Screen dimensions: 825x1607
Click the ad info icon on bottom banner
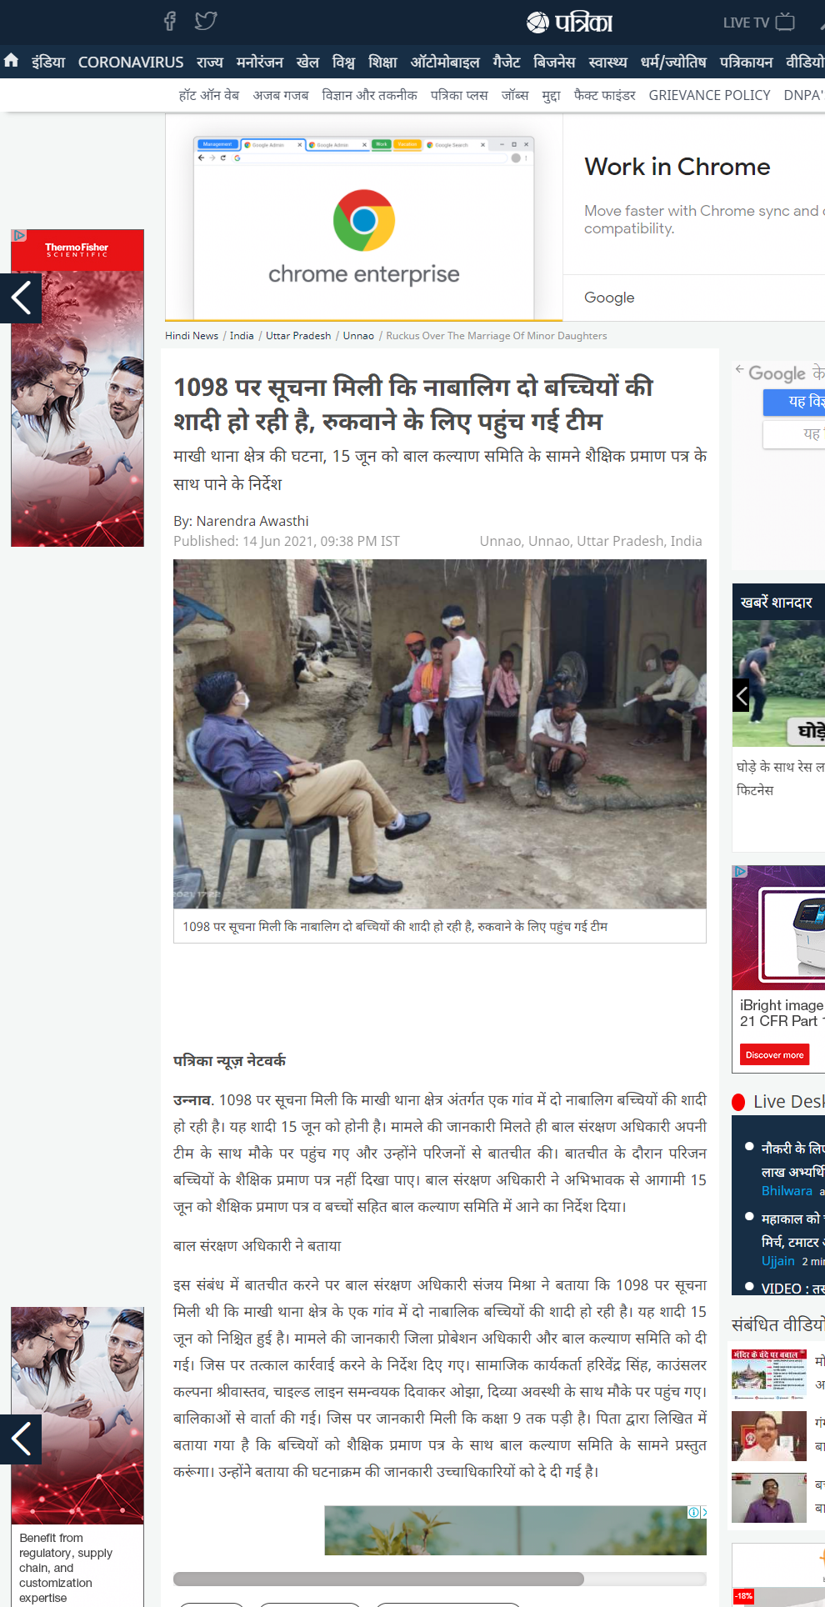(x=693, y=1512)
